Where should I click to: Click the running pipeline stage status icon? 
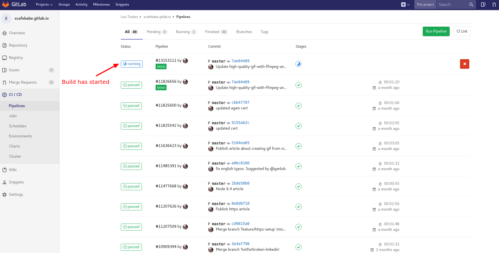click(x=298, y=64)
